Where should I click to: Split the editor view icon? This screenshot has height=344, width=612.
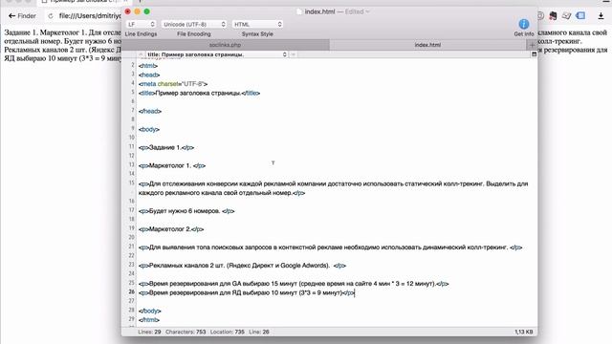[534, 54]
